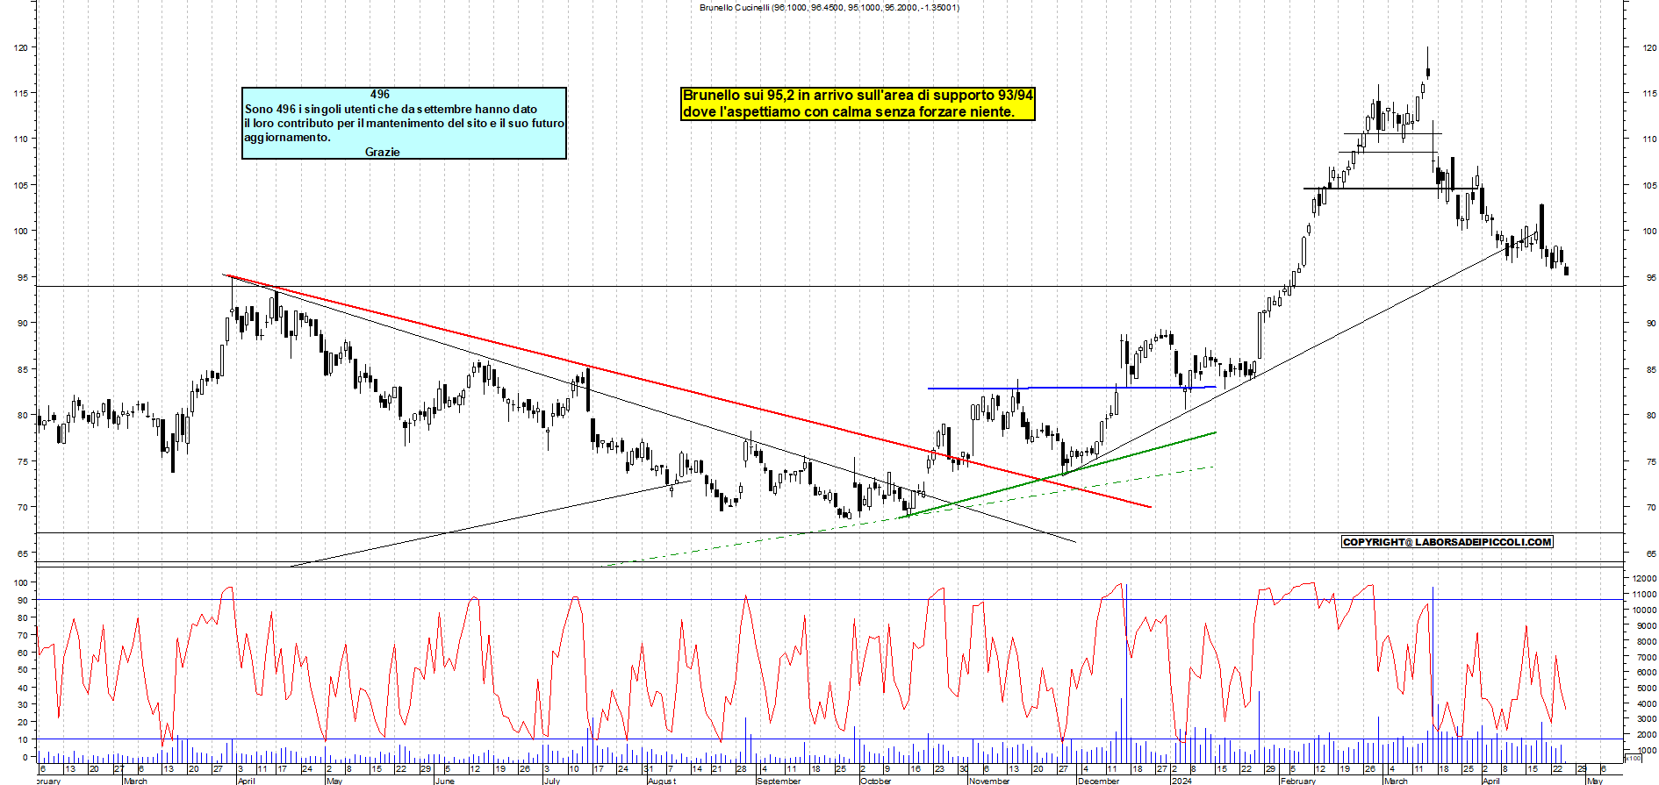Viewport: 1659px width, 785px height.
Task: Select the blue horizontal resistance line near 83
Action: pyautogui.click(x=1072, y=388)
